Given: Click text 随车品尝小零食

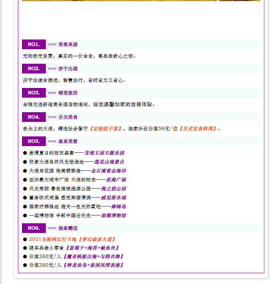Looking at the screenshot, I should pos(47,248).
